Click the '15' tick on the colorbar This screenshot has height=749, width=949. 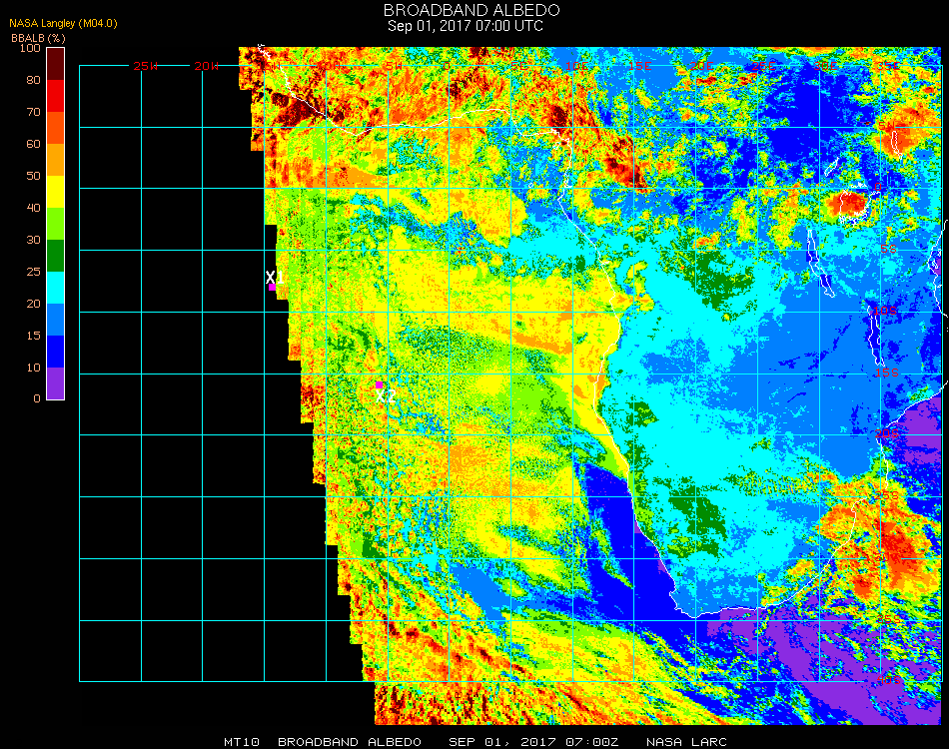[33, 336]
